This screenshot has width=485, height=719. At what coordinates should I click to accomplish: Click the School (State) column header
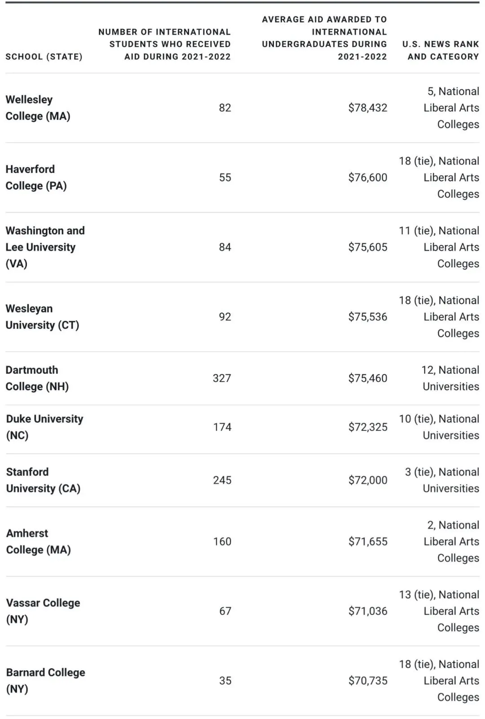coord(44,57)
